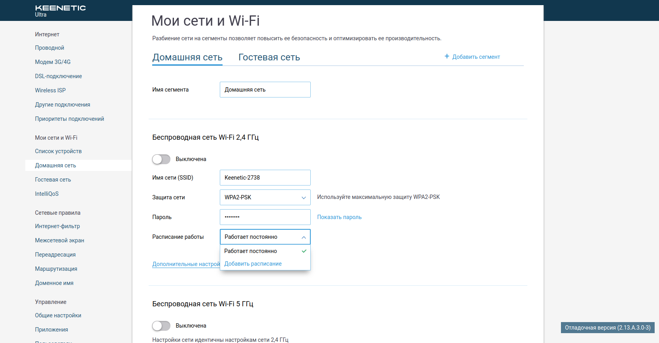The image size is (659, 343).
Task: Open Модем 3G/4G in the sidebar
Action: click(x=53, y=62)
